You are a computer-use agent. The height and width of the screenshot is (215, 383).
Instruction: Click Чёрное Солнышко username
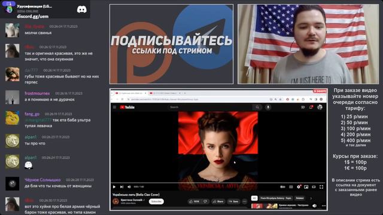42,180
